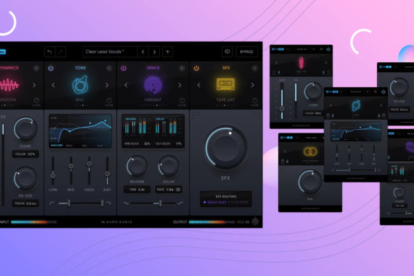414x276 pixels.
Task: Click the low-shelf icon under Space knobs
Action: click(126, 204)
